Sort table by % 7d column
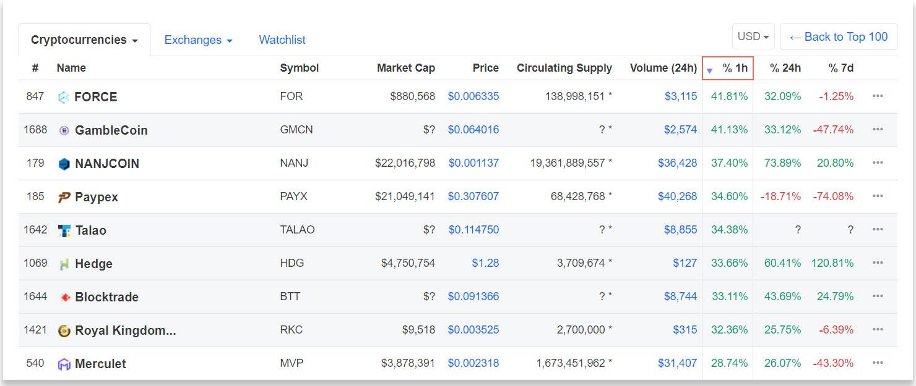 pos(841,68)
